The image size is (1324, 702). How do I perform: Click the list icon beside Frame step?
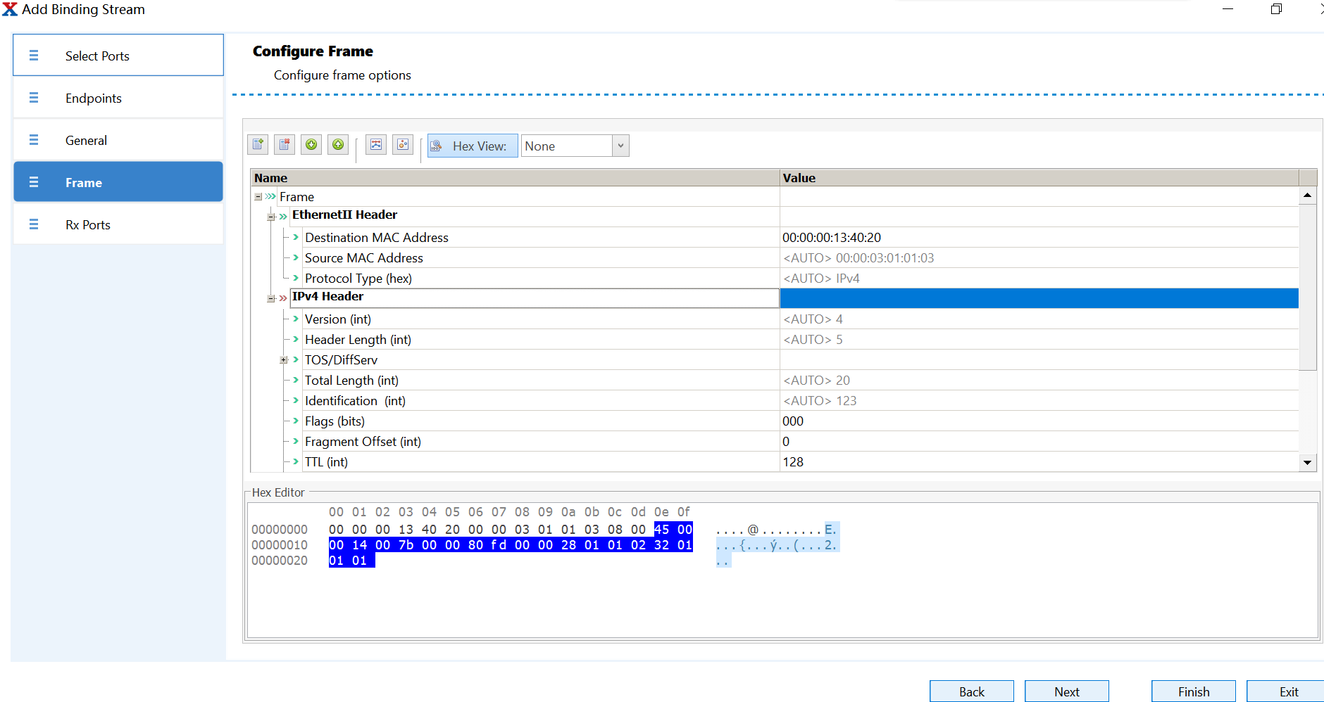click(x=34, y=182)
